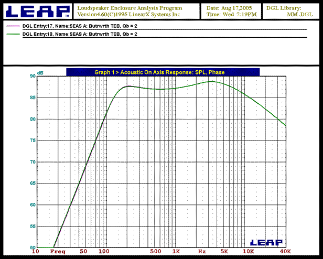Click the 1K frequency tick label
Screen dimensions: 323x259
tap(176, 252)
